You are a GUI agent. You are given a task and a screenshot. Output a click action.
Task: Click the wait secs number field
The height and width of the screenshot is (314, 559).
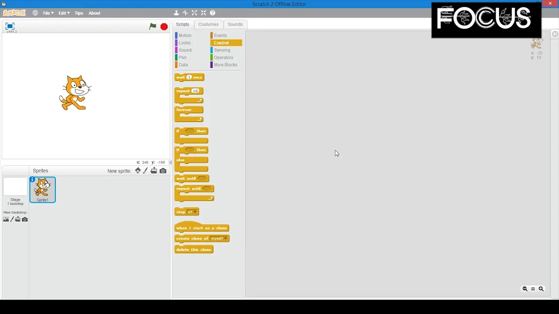189,77
